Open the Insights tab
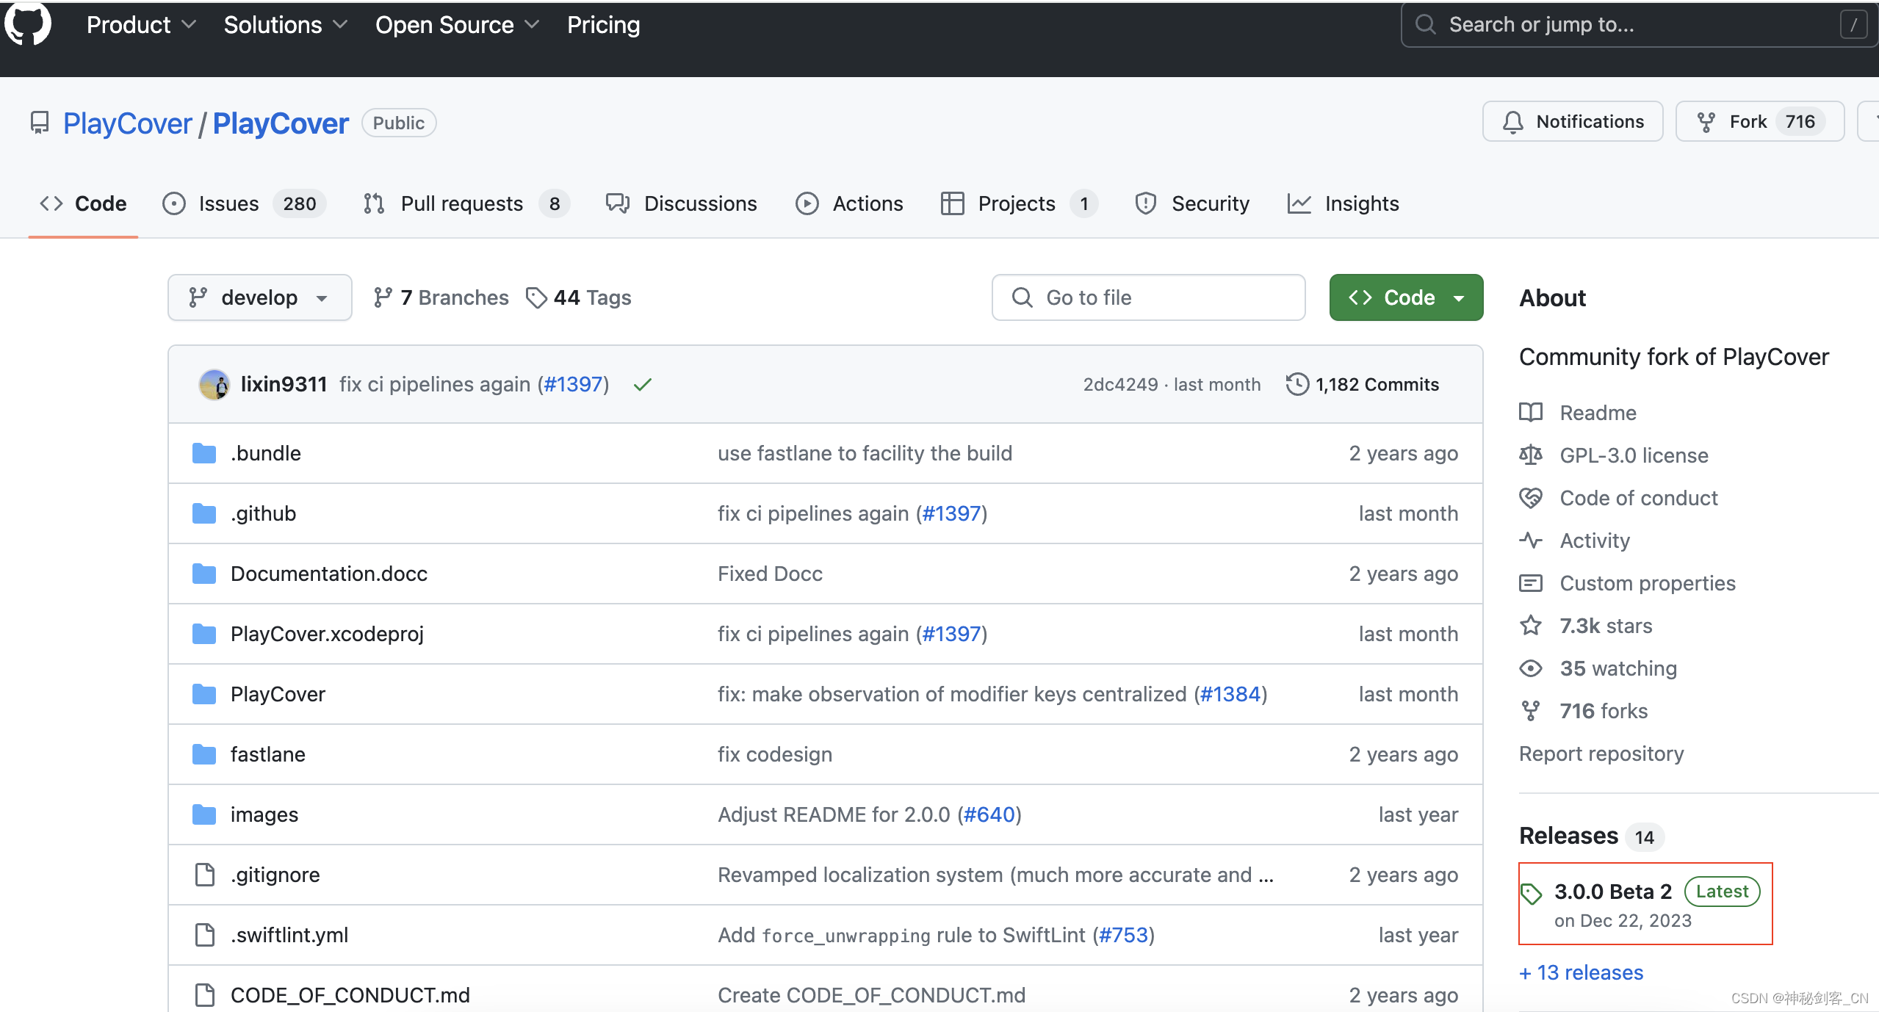The width and height of the screenshot is (1879, 1012). tap(1344, 203)
